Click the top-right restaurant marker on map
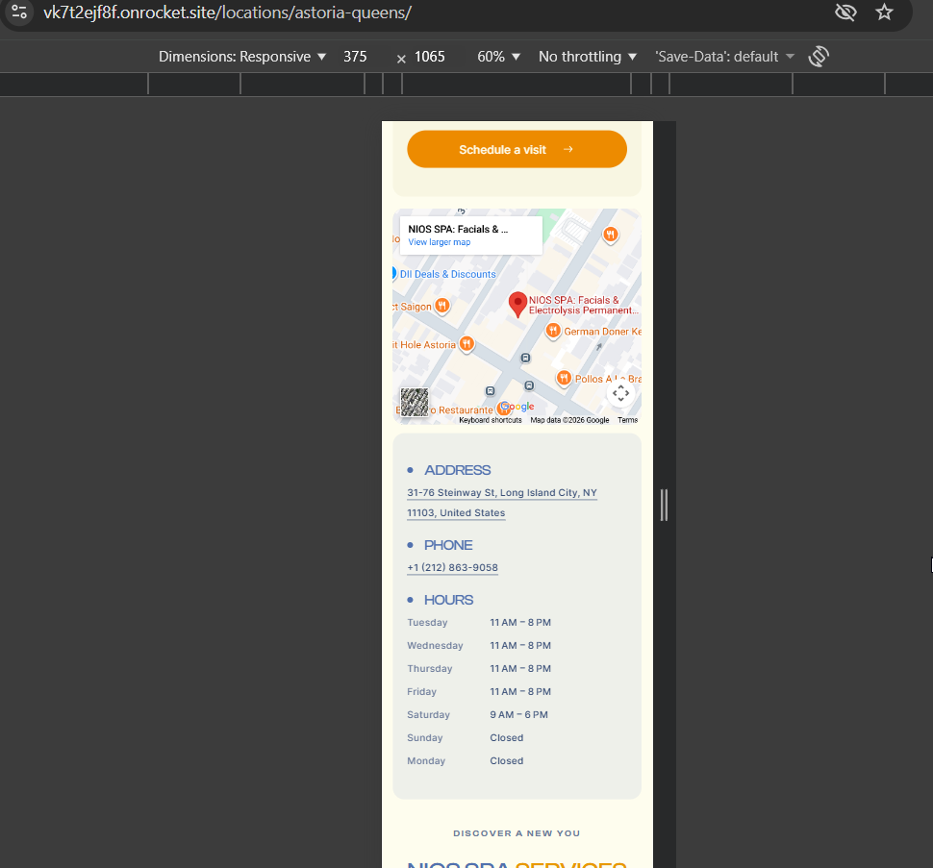 (610, 235)
